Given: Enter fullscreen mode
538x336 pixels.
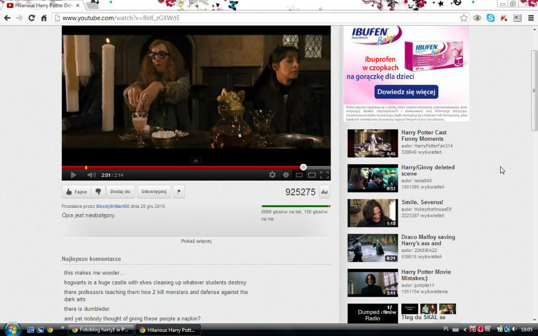Looking at the screenshot, I should click(325, 175).
